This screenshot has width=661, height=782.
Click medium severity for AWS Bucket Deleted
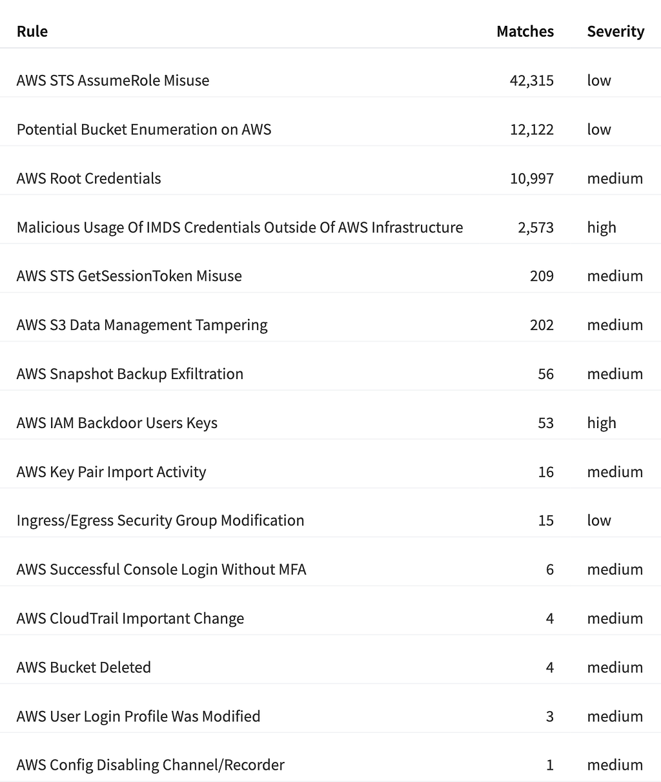pos(615,668)
